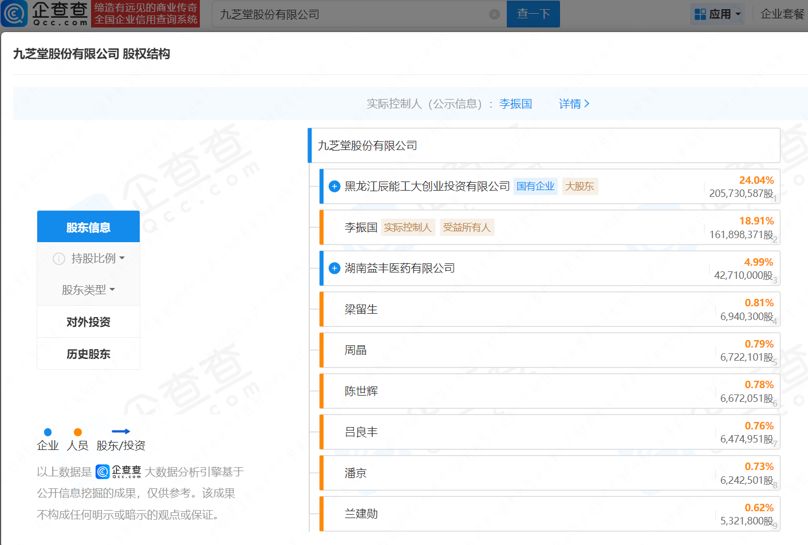Click the 205,730,587股 share count
The width and height of the screenshot is (808, 545).
click(741, 194)
